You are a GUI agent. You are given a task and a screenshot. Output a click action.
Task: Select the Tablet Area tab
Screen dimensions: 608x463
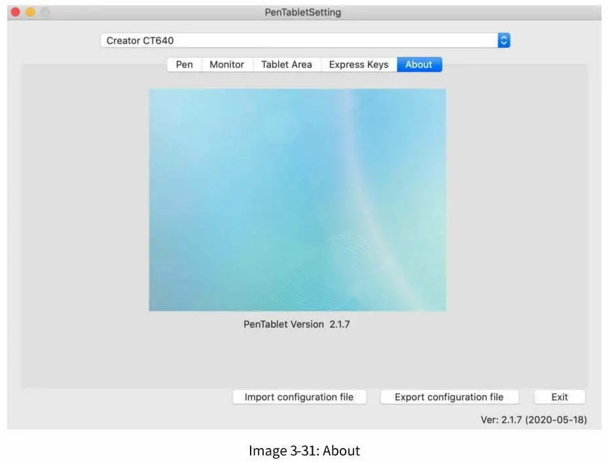click(x=286, y=64)
